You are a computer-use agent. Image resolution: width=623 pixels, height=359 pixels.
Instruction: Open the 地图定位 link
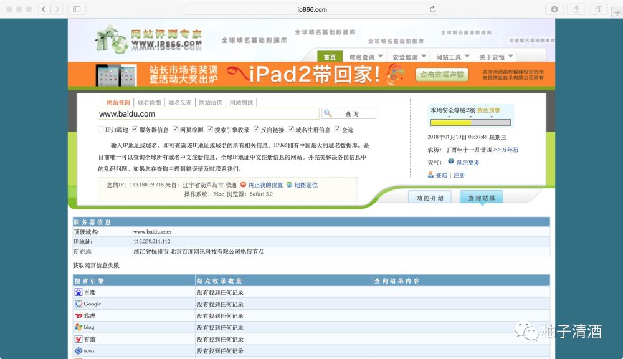[306, 185]
